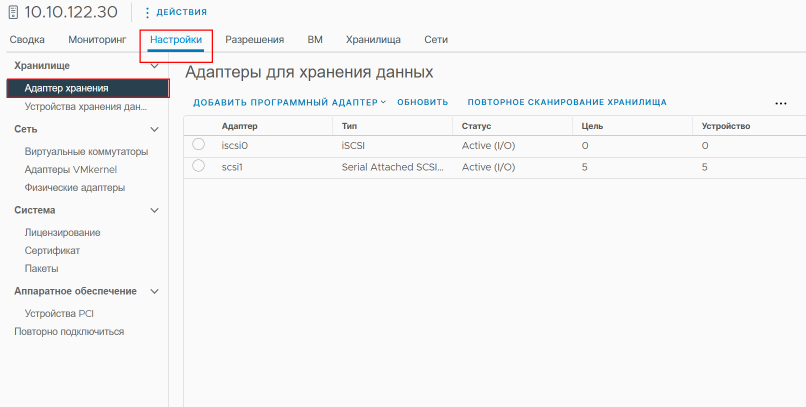Open Устройства PCI settings

pyautogui.click(x=59, y=313)
